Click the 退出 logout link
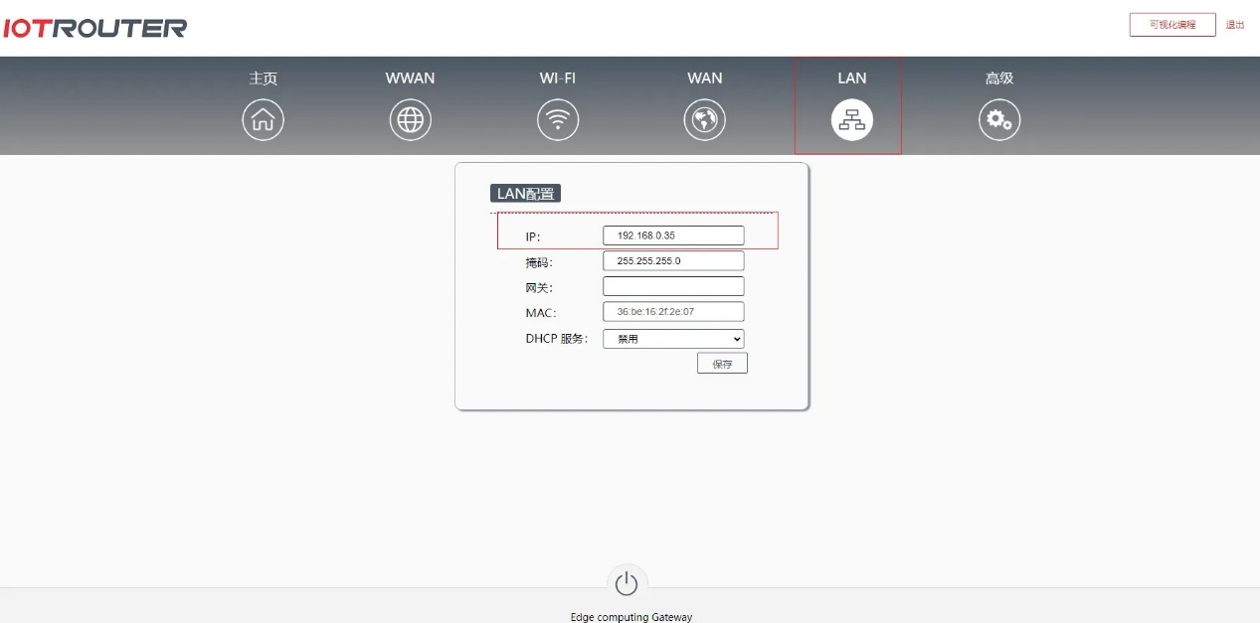This screenshot has width=1260, height=623. tap(1234, 25)
